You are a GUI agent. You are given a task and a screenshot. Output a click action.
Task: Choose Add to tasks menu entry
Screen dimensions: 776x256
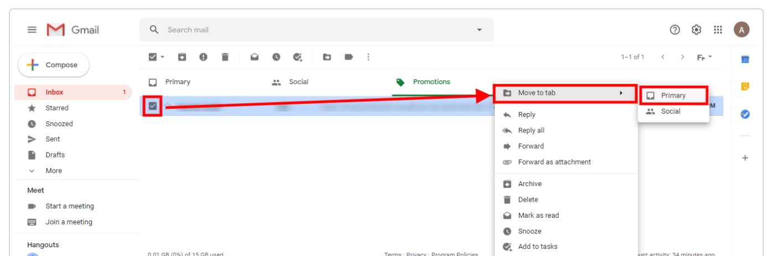coord(566,247)
